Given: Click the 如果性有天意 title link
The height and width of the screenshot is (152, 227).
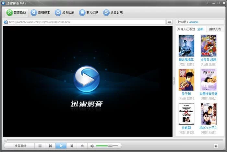Looking at the screenshot, I should click(208, 94).
